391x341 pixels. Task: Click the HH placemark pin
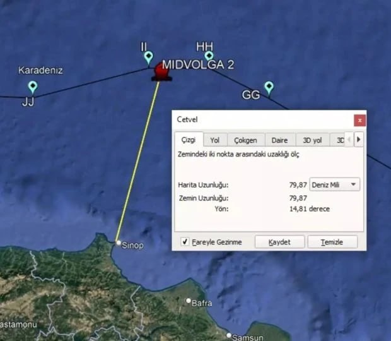point(209,56)
